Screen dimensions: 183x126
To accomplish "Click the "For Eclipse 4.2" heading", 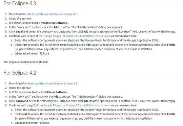I will coord(20,73).
